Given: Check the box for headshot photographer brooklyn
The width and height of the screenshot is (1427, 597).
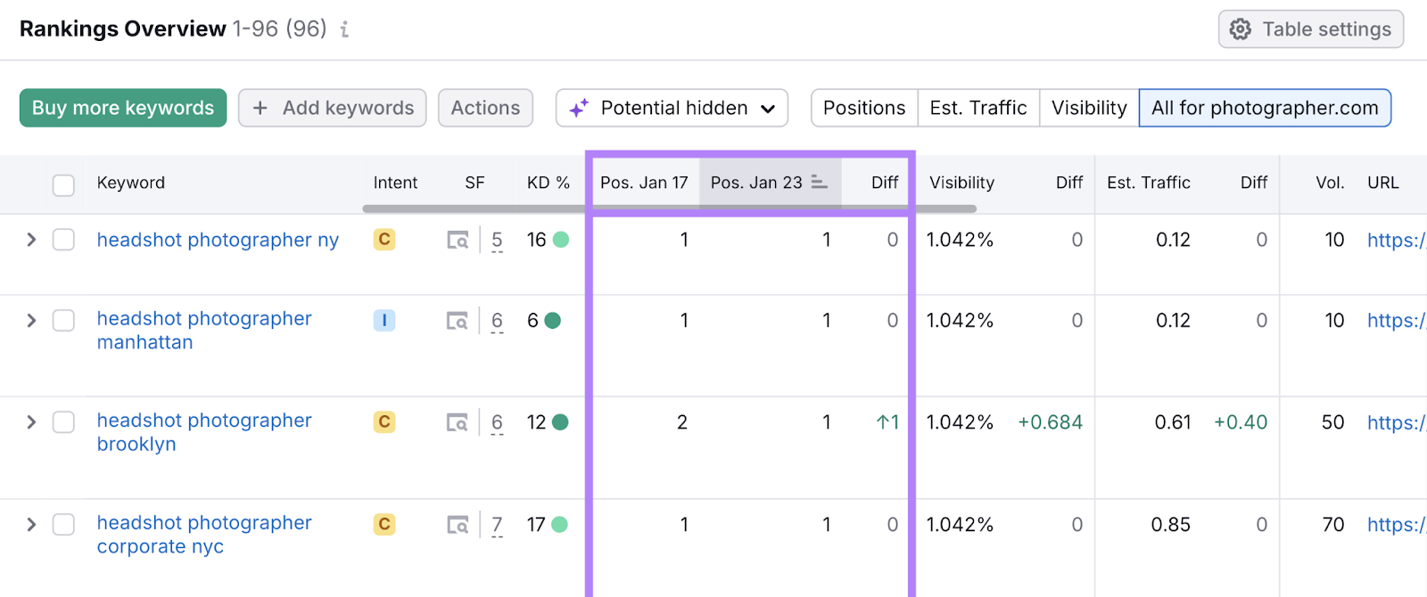Looking at the screenshot, I should [63, 422].
